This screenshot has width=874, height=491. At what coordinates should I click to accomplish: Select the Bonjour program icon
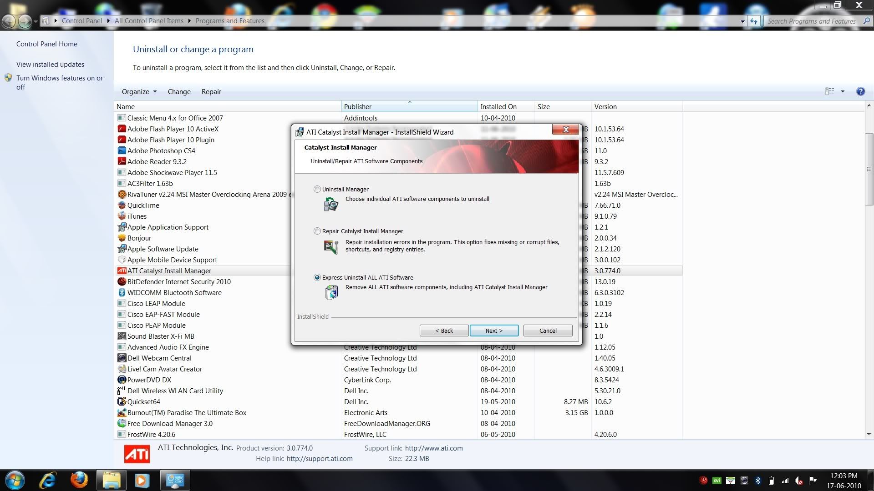[x=122, y=238]
